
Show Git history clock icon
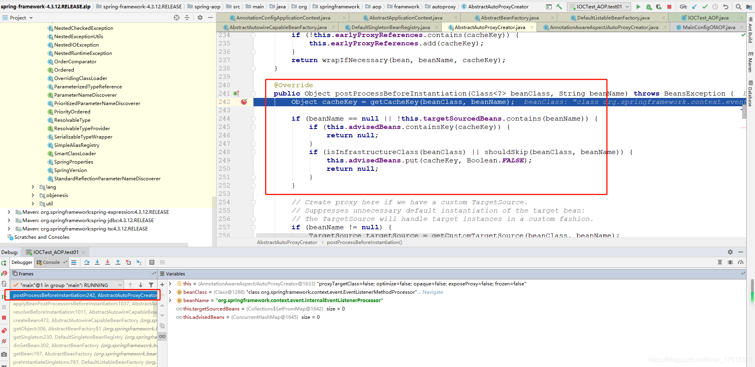715,7
